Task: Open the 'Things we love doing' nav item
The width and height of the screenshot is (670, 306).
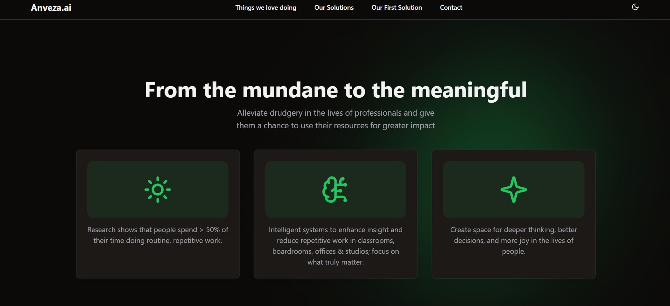Action: pyautogui.click(x=266, y=8)
